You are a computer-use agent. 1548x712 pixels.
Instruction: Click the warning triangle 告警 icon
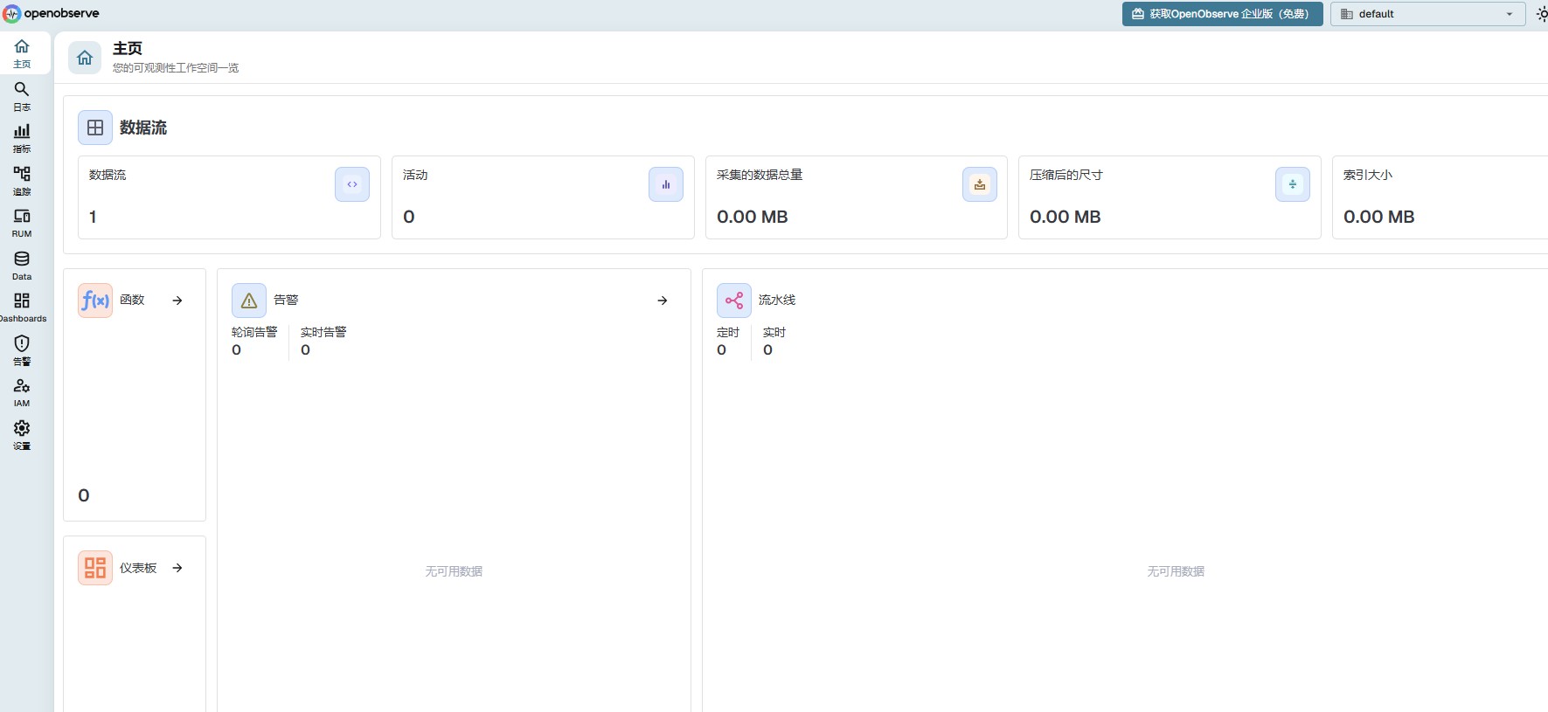(x=249, y=301)
